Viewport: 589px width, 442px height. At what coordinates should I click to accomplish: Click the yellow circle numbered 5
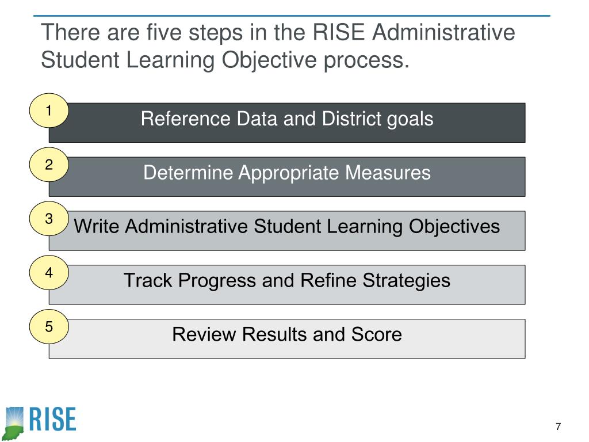tap(49, 327)
